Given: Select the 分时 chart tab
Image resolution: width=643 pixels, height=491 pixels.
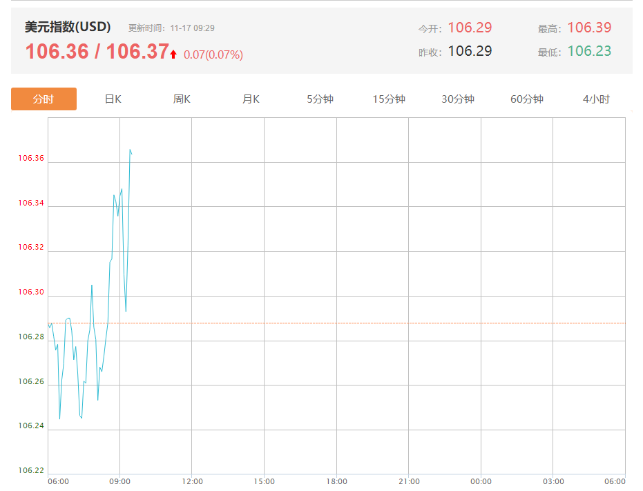Looking at the screenshot, I should [x=44, y=99].
